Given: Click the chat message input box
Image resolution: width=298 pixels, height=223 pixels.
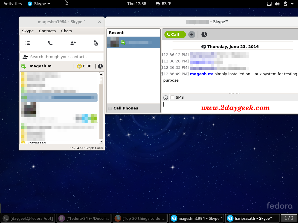Looking at the screenshot, I should pos(230,107).
